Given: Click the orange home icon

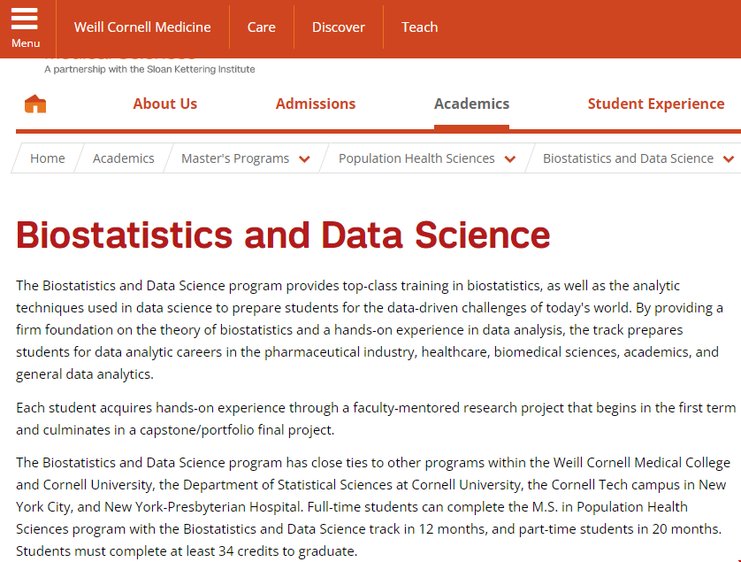Looking at the screenshot, I should pos(35,104).
